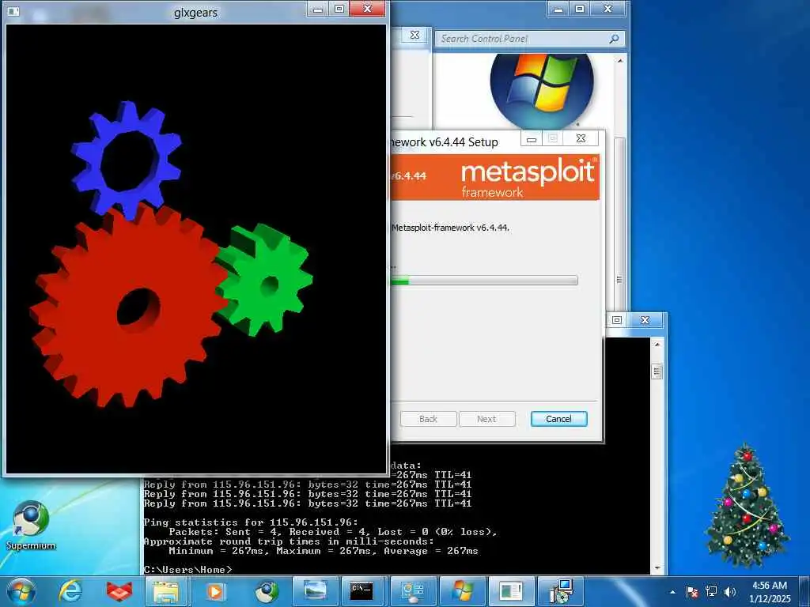Click the Christmas tree desktop gadget
The image size is (810, 607).
click(747, 504)
